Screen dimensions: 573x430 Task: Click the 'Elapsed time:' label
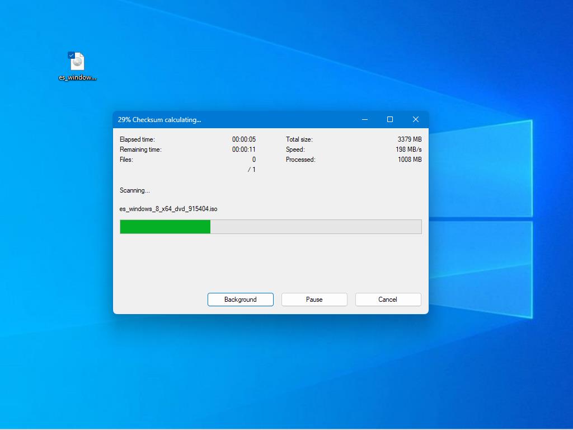pos(137,139)
